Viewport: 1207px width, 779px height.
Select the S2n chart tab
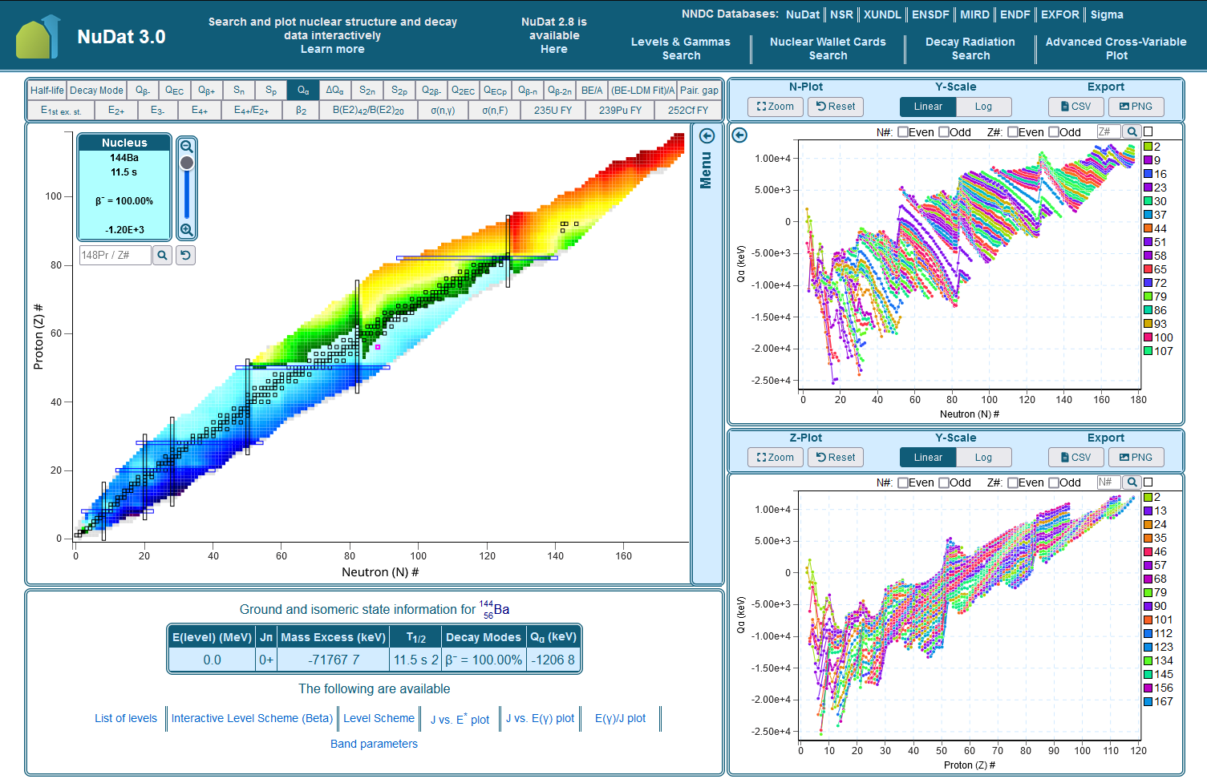coord(367,91)
